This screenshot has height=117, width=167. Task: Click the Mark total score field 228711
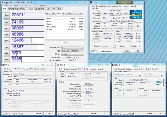click(27, 15)
